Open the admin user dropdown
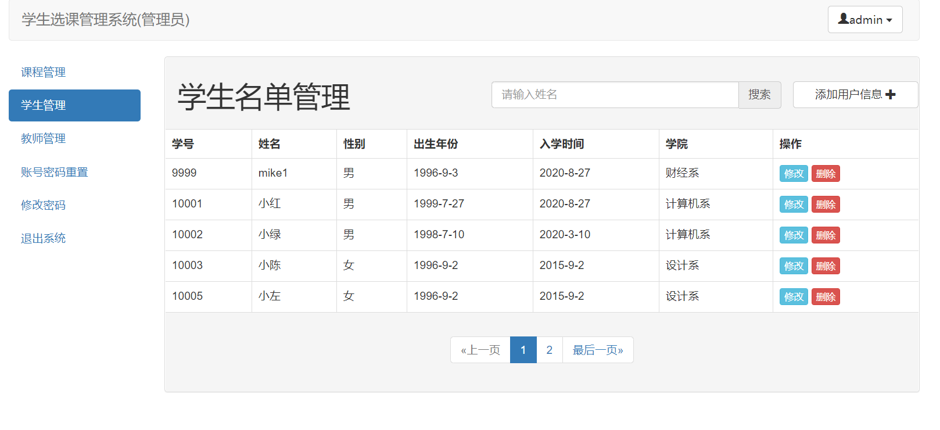Screen dimensions: 940x430 pyautogui.click(x=864, y=20)
